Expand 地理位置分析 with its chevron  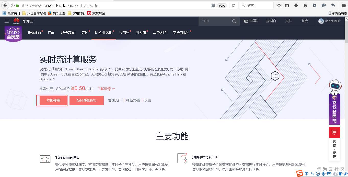[x=216, y=157]
